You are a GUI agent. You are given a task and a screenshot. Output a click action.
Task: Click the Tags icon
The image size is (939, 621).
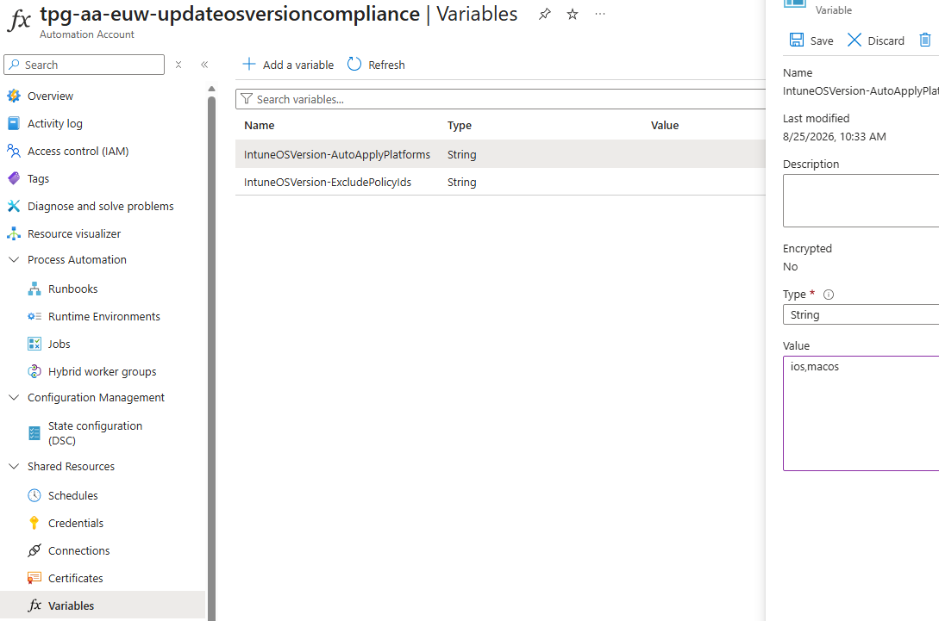click(x=14, y=178)
